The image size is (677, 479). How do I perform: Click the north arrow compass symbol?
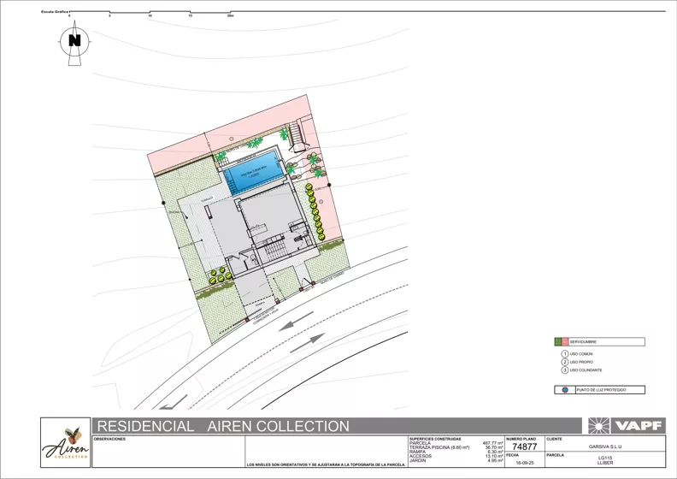[x=74, y=42]
